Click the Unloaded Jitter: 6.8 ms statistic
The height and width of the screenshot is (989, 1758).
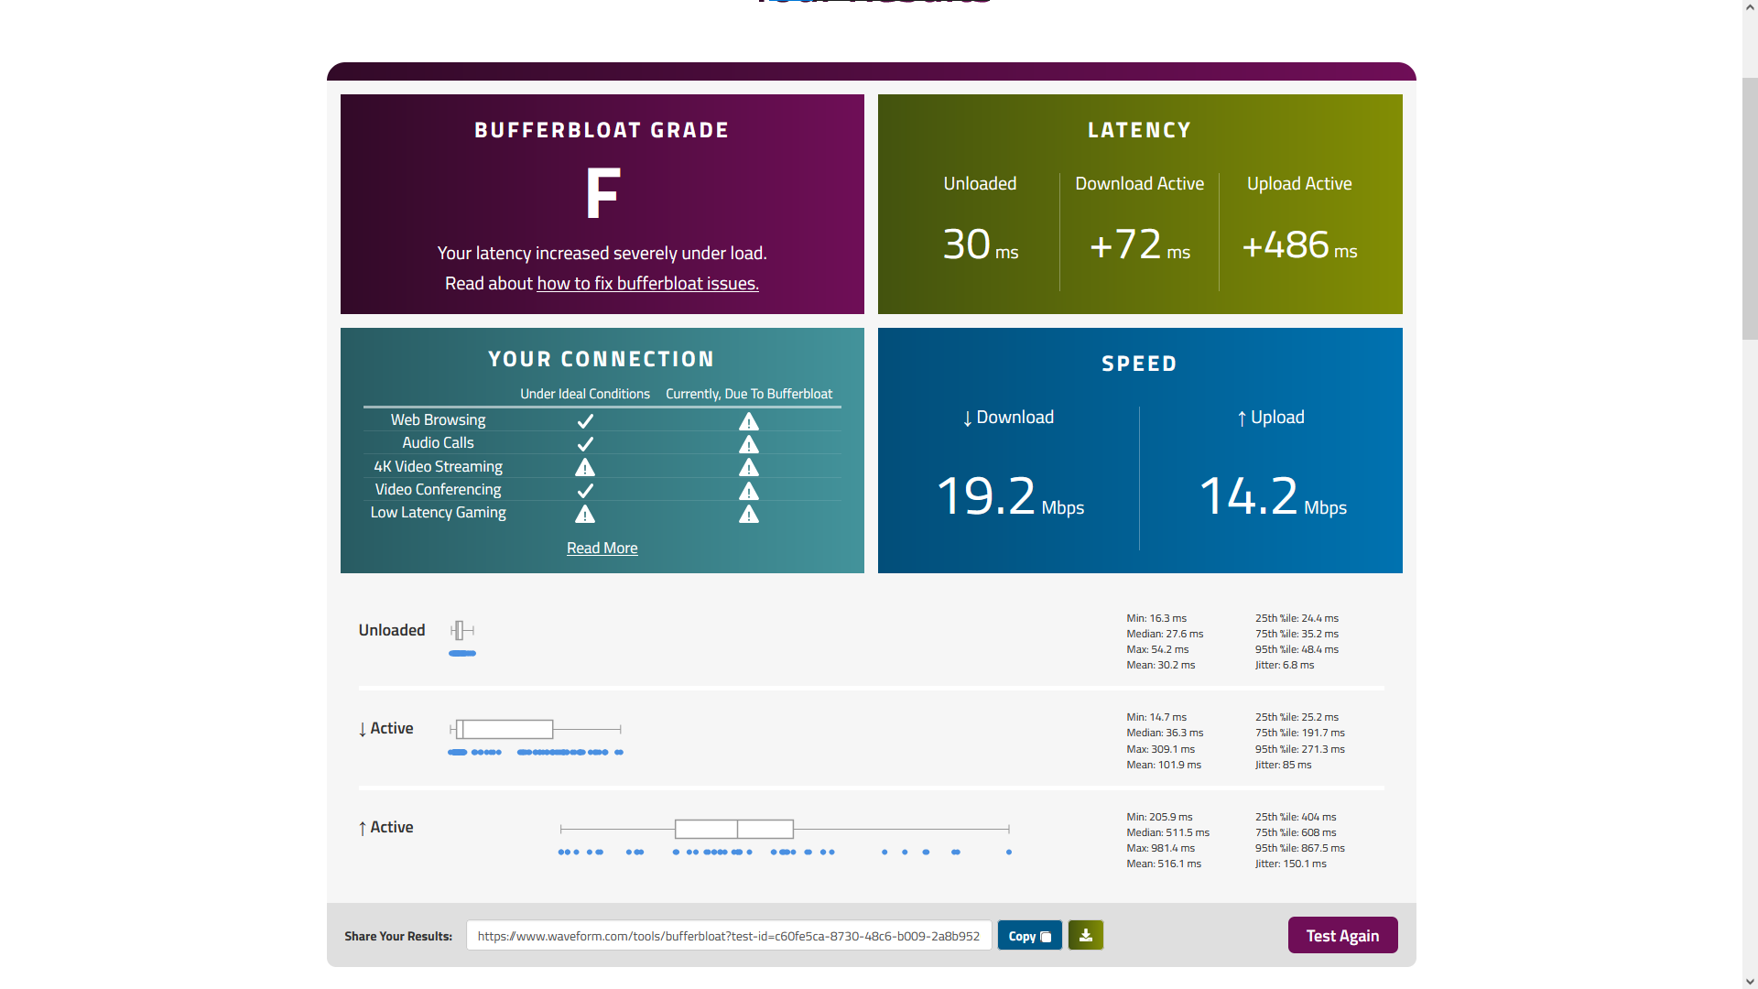tap(1284, 665)
